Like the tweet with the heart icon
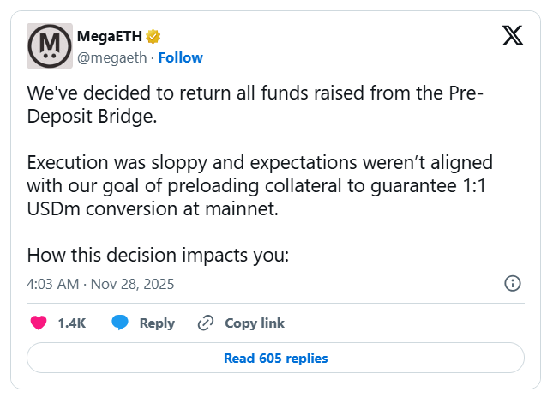The image size is (553, 398). click(x=39, y=323)
